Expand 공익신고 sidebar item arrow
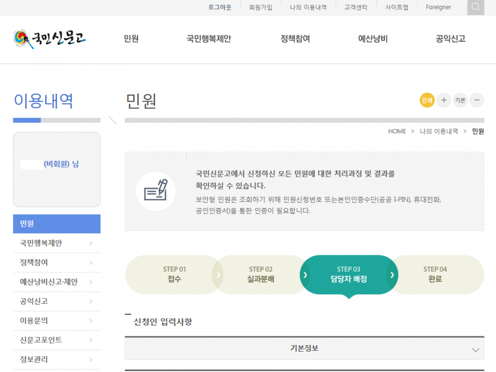 [x=91, y=301]
